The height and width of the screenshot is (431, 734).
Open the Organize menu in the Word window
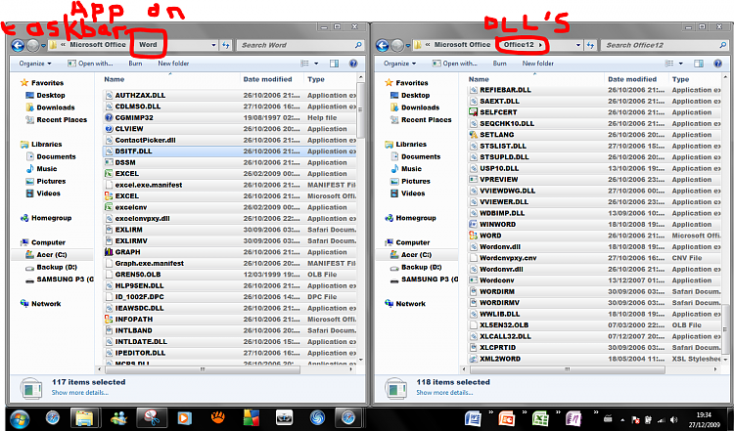[35, 64]
